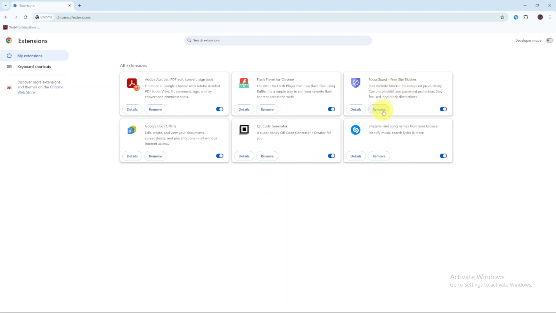556x313 pixels.
Task: Click the Chrome Web Store rainbow icon
Action: tap(9, 87)
